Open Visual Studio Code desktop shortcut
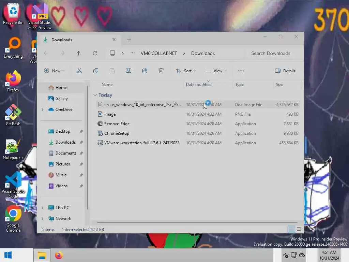Screen dimensions: 349x262 [13, 185]
